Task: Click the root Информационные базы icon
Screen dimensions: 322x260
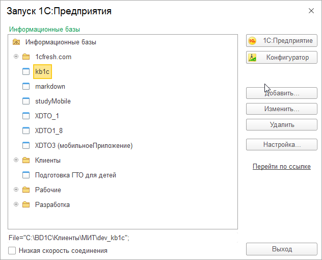Action: pos(16,42)
